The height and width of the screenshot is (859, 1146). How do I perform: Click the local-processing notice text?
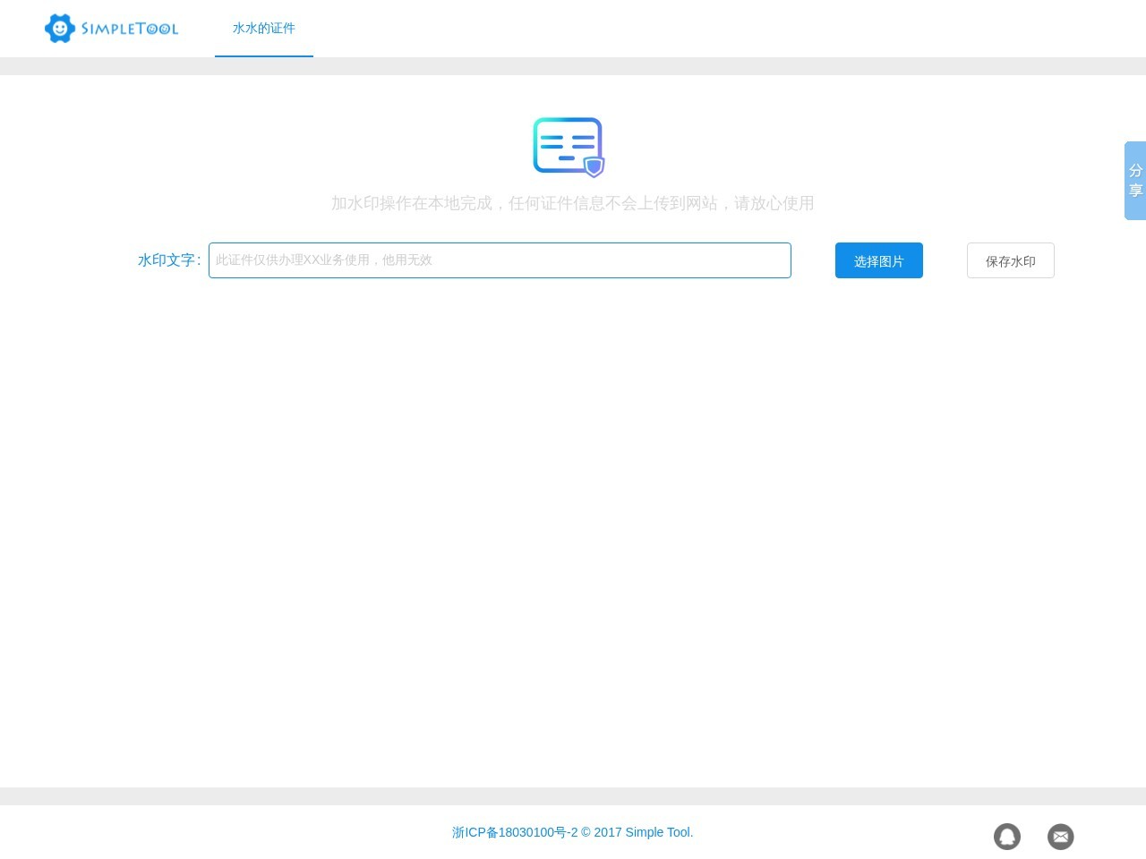pyautogui.click(x=573, y=203)
